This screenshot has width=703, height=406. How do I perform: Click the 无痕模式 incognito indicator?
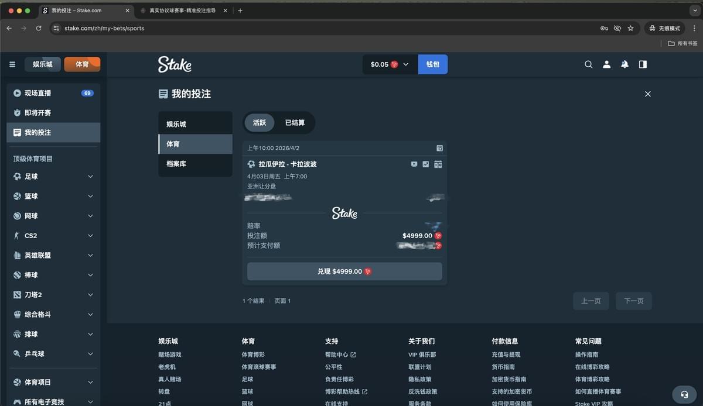coord(665,28)
